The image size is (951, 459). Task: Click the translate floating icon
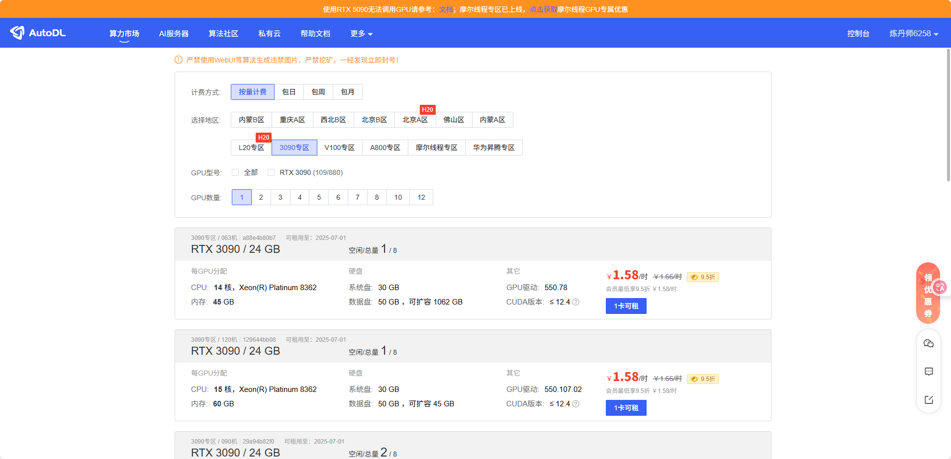tap(940, 287)
